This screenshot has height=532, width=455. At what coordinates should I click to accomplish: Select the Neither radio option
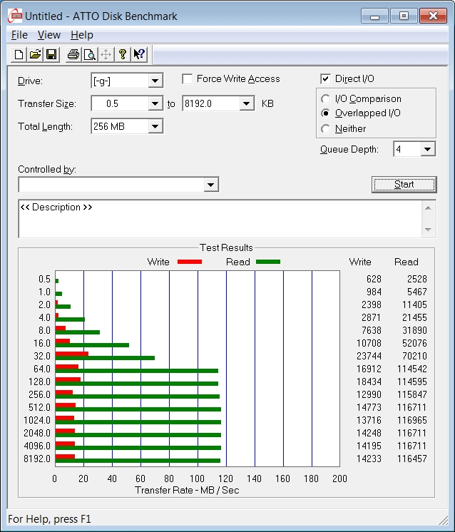pos(325,129)
